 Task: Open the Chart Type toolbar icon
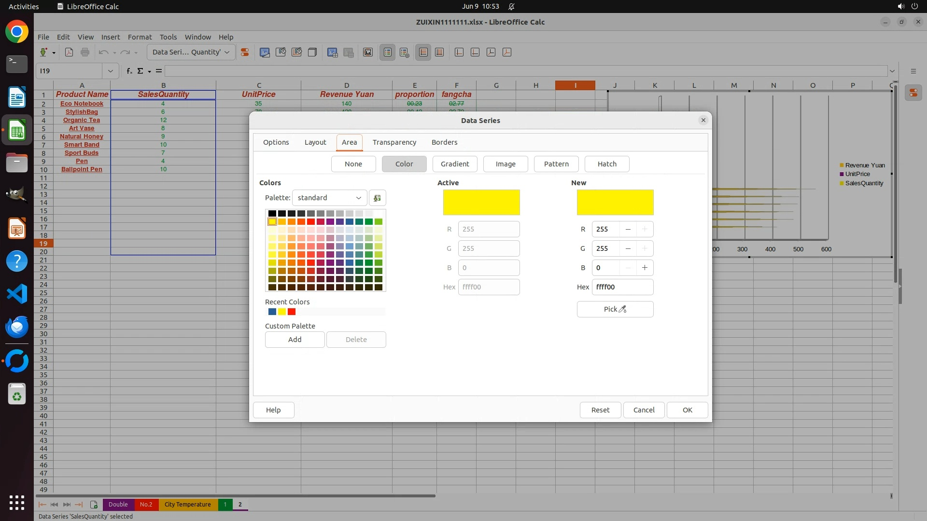[x=265, y=52]
